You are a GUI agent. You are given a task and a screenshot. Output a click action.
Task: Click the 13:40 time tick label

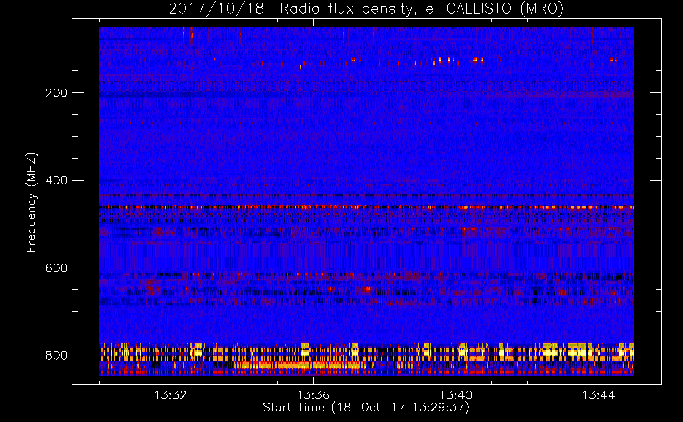456,395
